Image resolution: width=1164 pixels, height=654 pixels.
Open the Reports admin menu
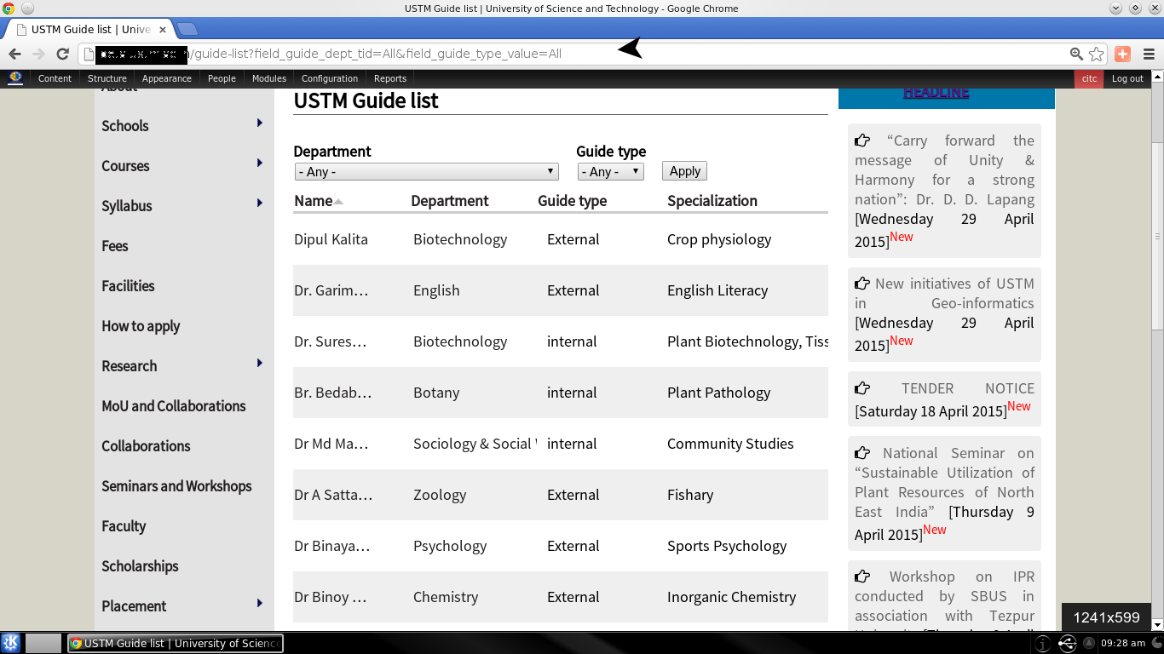pos(390,78)
